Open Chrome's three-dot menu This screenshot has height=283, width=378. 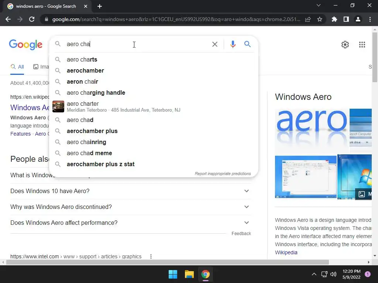(x=370, y=19)
